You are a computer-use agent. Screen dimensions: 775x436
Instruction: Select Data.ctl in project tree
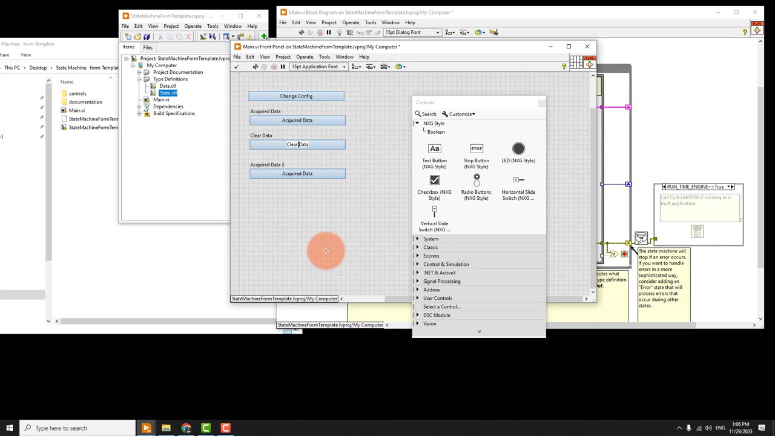[167, 86]
